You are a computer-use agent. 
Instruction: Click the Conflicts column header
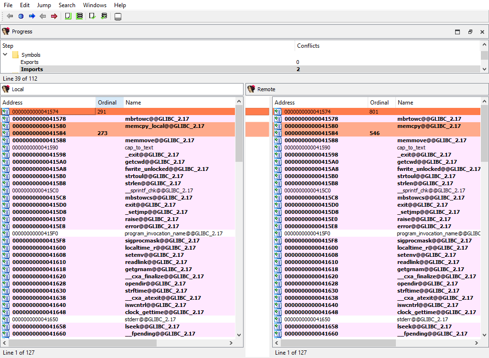pyautogui.click(x=308, y=46)
